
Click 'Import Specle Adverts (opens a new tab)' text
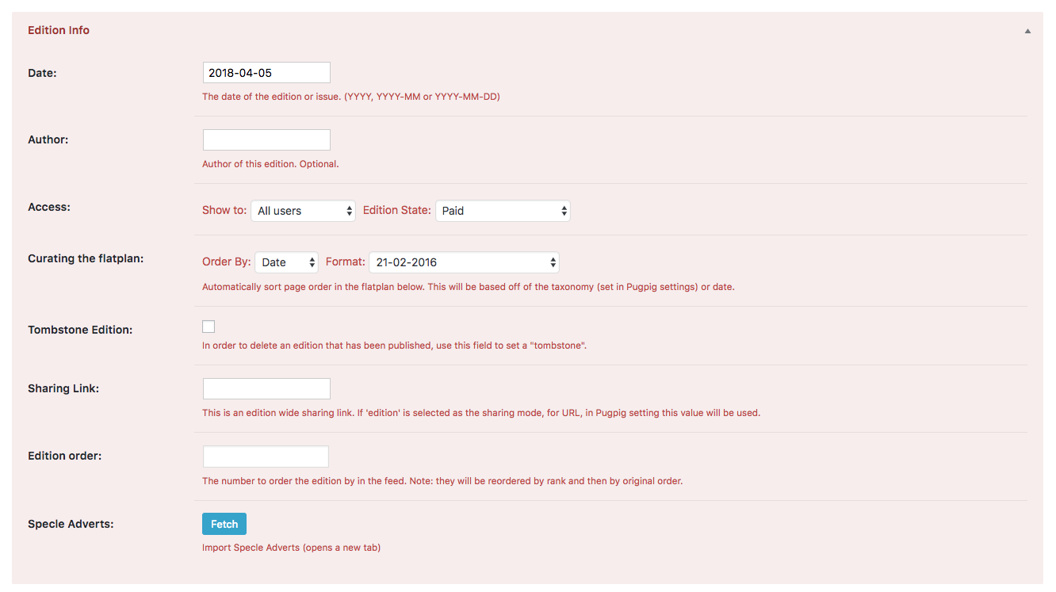(x=291, y=548)
